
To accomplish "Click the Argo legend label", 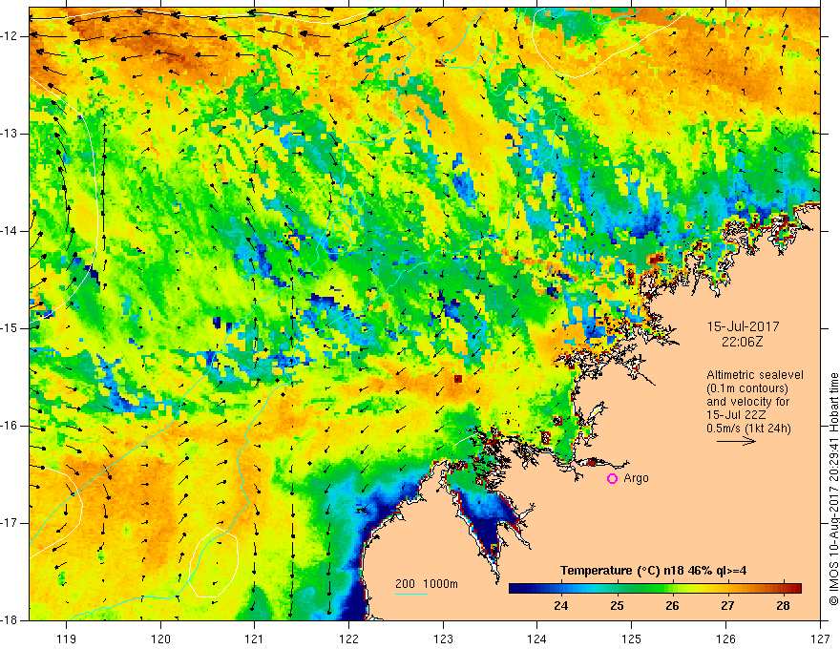I will (636, 478).
